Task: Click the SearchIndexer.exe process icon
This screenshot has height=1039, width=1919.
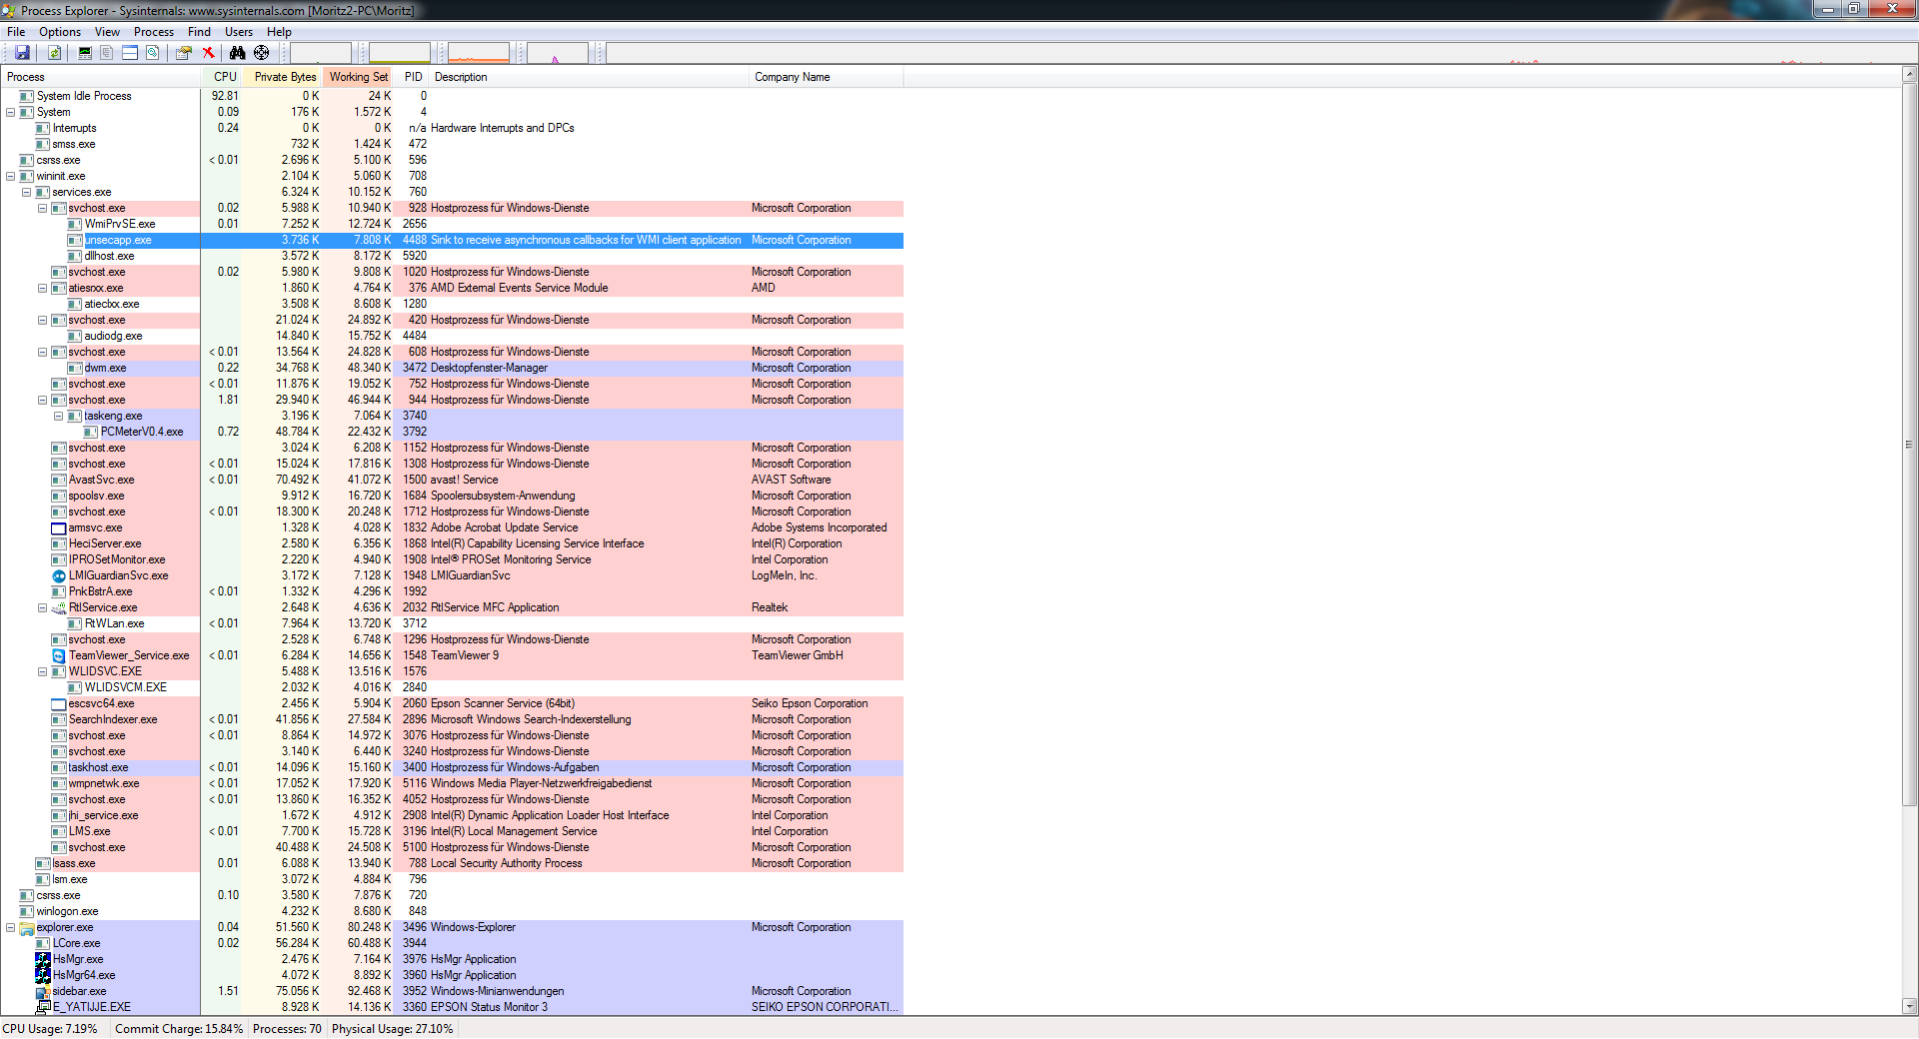Action: pyautogui.click(x=59, y=719)
